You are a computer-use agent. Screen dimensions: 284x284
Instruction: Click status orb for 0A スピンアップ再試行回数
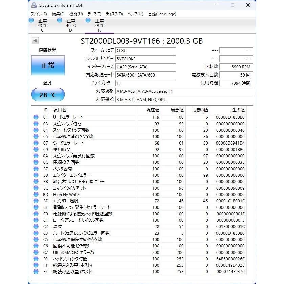[36, 156]
